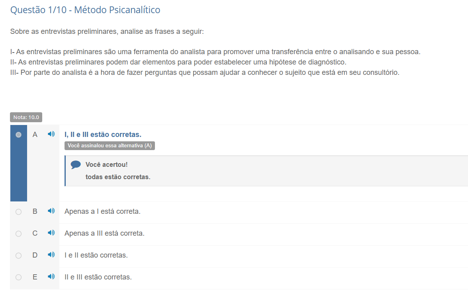Play audio for alternative E
The image size is (468, 295).
point(51,277)
